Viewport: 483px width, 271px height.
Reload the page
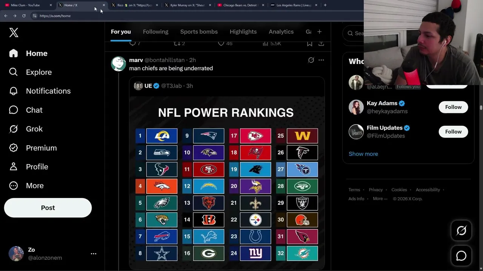coord(24,16)
